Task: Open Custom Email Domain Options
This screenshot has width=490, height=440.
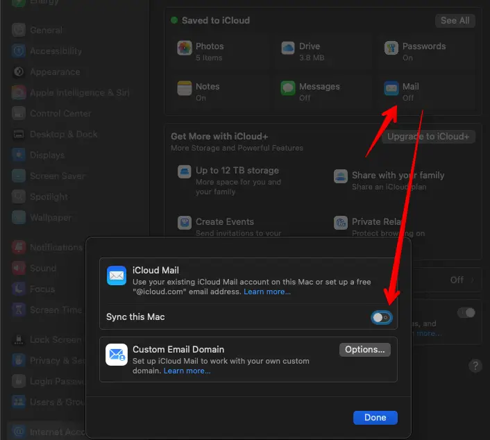Action: click(364, 350)
